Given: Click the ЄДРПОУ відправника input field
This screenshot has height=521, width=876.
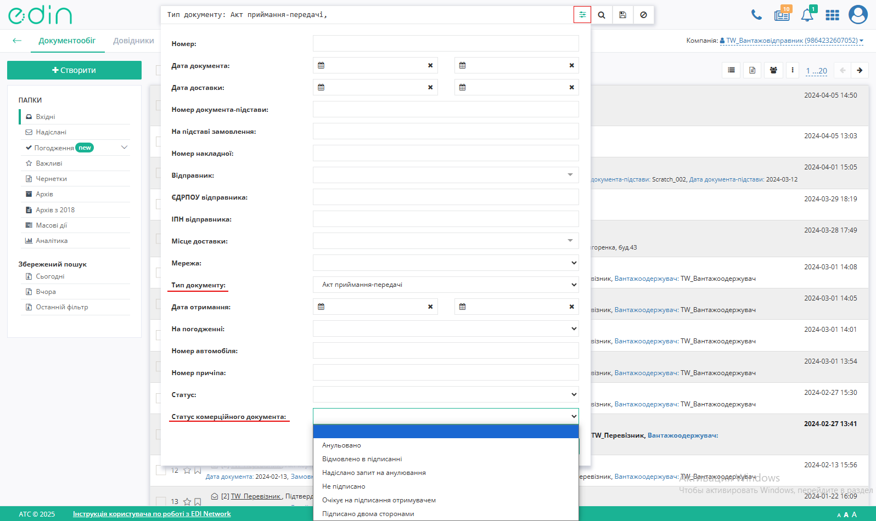Looking at the screenshot, I should click(x=446, y=197).
